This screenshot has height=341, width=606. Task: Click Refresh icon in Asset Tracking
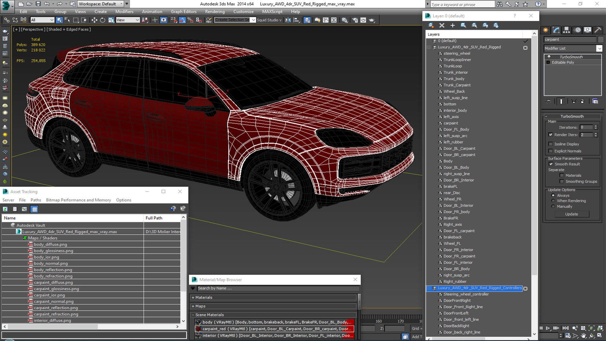pyautogui.click(x=5, y=209)
